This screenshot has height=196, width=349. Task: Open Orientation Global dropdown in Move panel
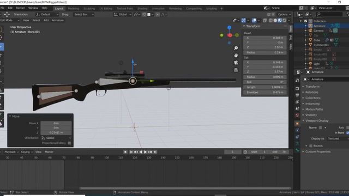coord(56,138)
